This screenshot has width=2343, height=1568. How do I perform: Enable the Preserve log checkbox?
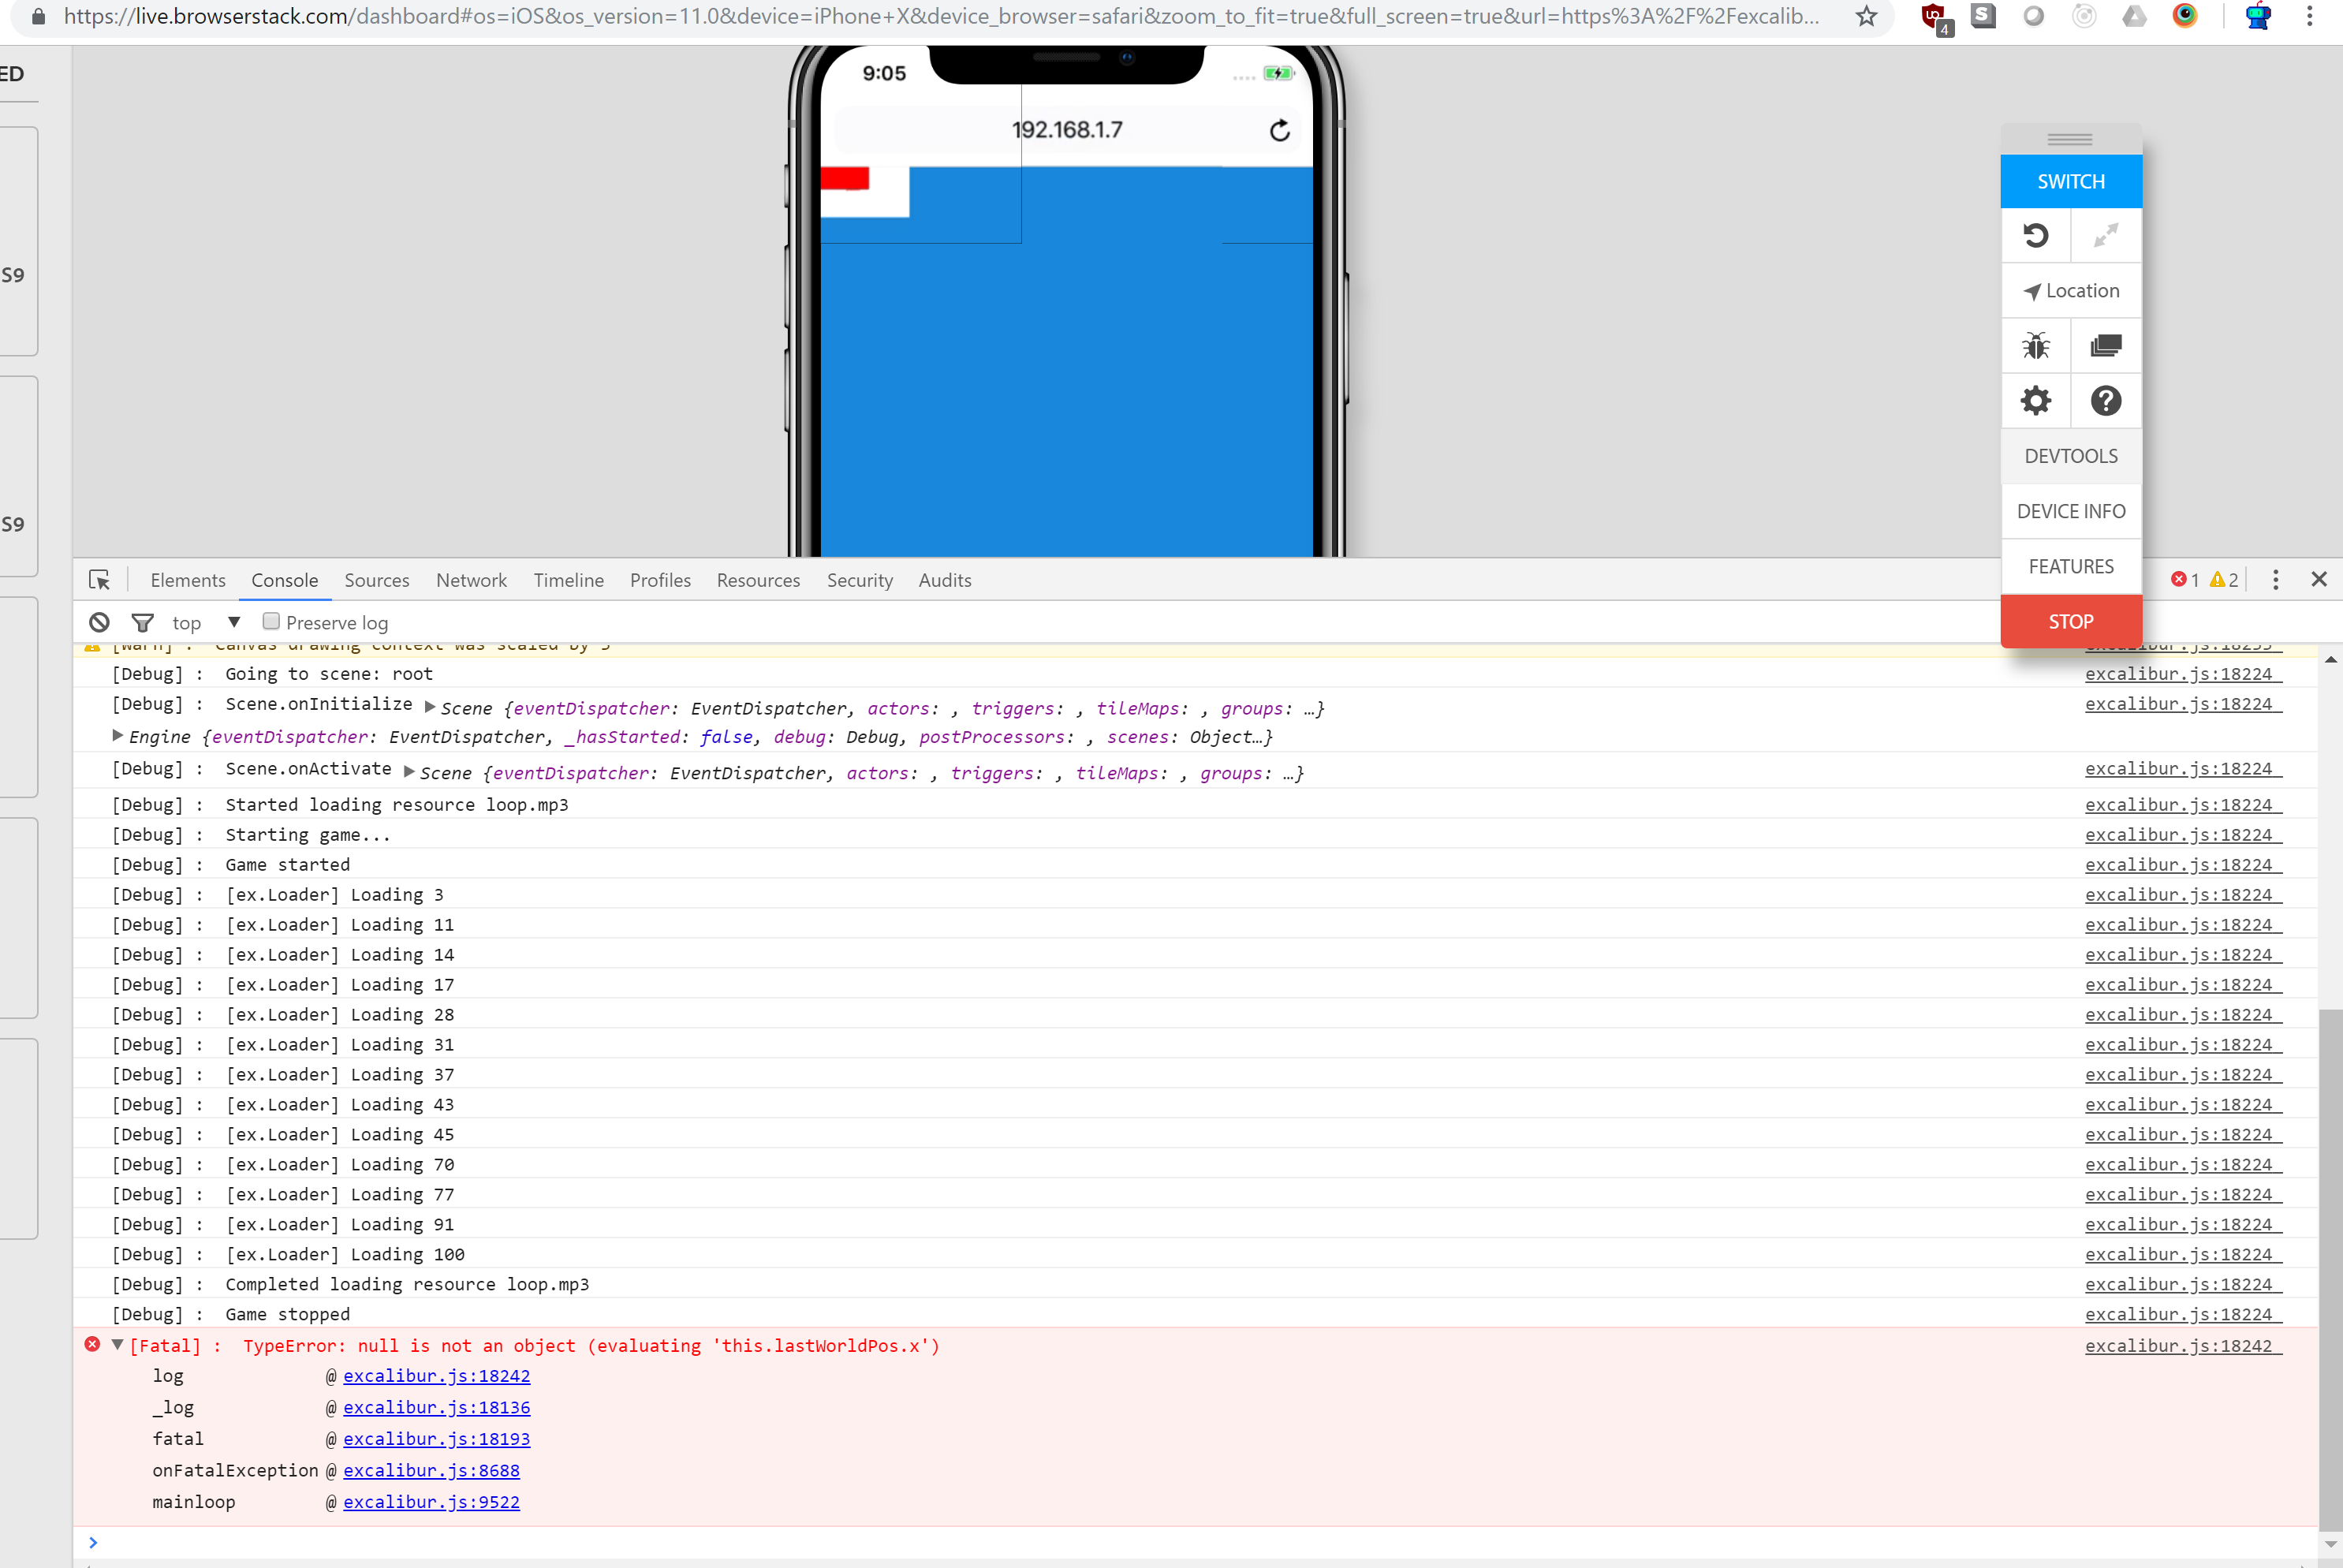tap(270, 621)
